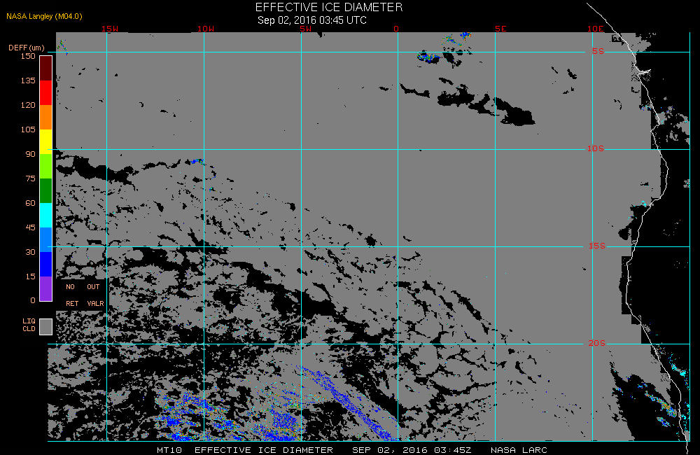This screenshot has height=455, width=700.
Task: Click the 'MT10' footer text
Action: 169,450
